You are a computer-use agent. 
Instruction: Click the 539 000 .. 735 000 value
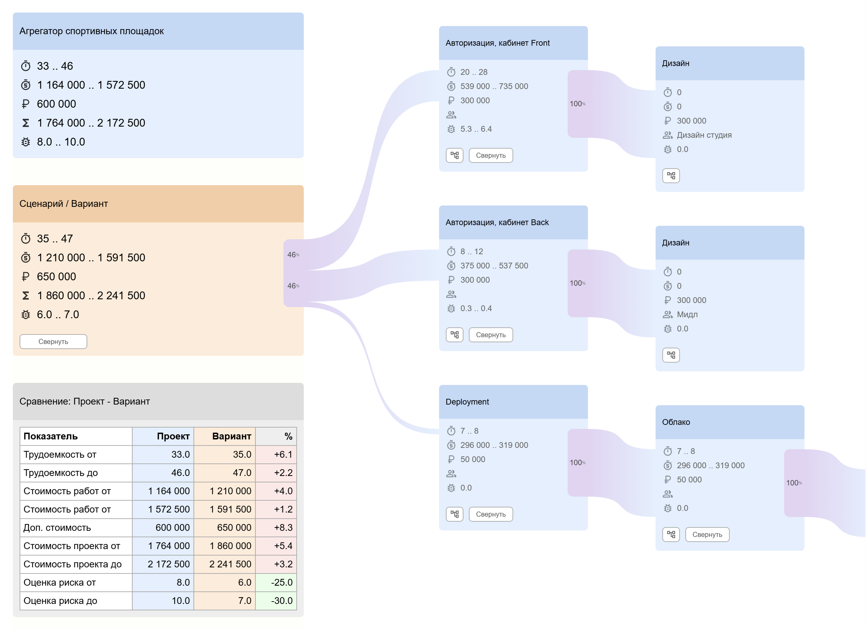[494, 86]
